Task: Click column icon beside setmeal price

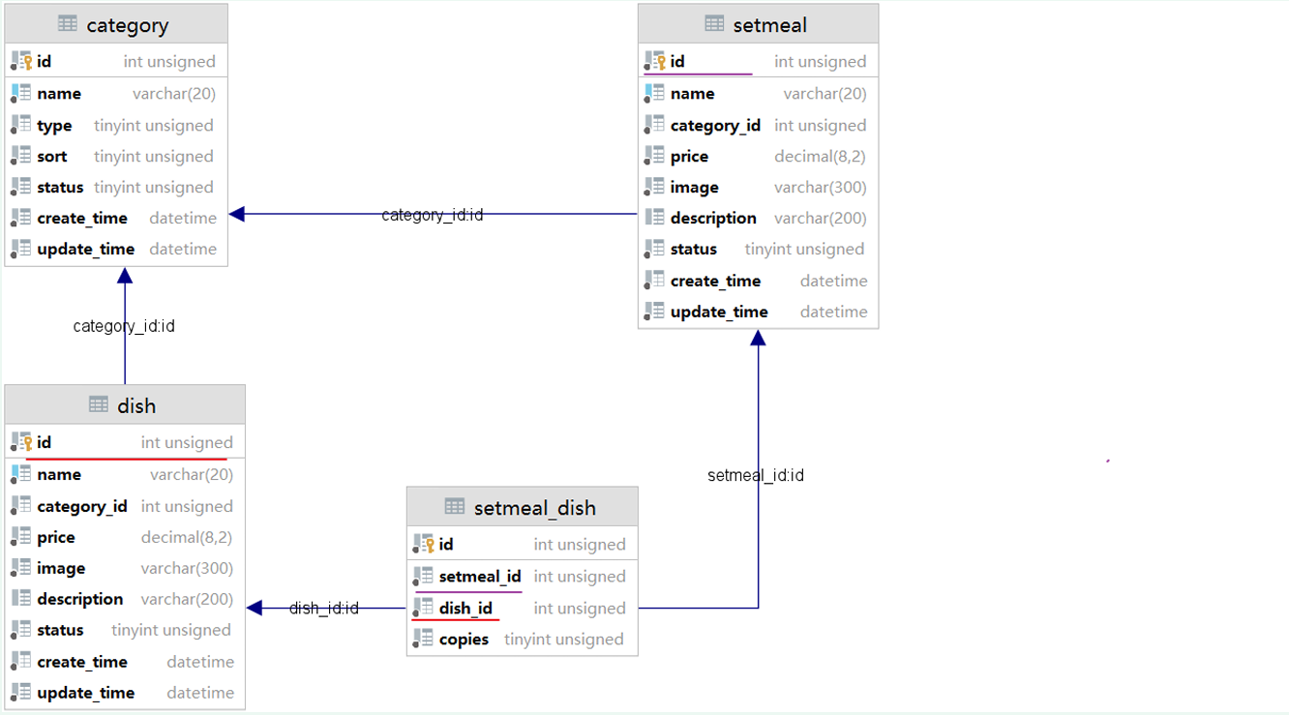Action: click(654, 156)
